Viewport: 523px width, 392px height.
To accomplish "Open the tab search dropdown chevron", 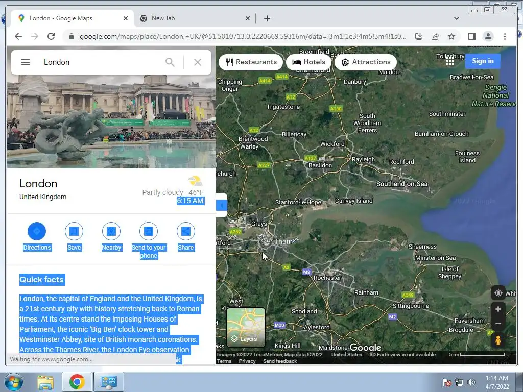I will pos(456,18).
